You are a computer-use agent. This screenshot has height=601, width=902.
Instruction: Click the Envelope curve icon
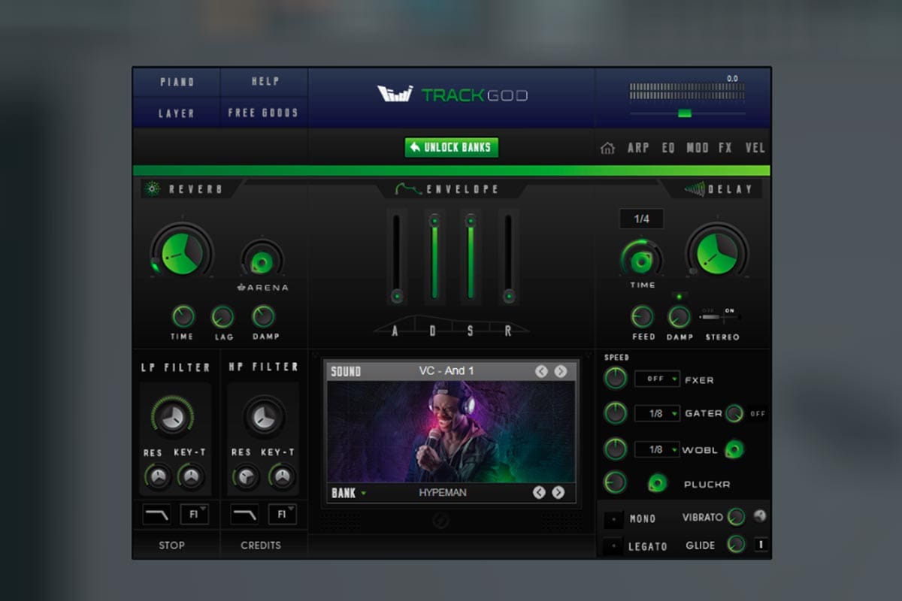[x=409, y=189]
